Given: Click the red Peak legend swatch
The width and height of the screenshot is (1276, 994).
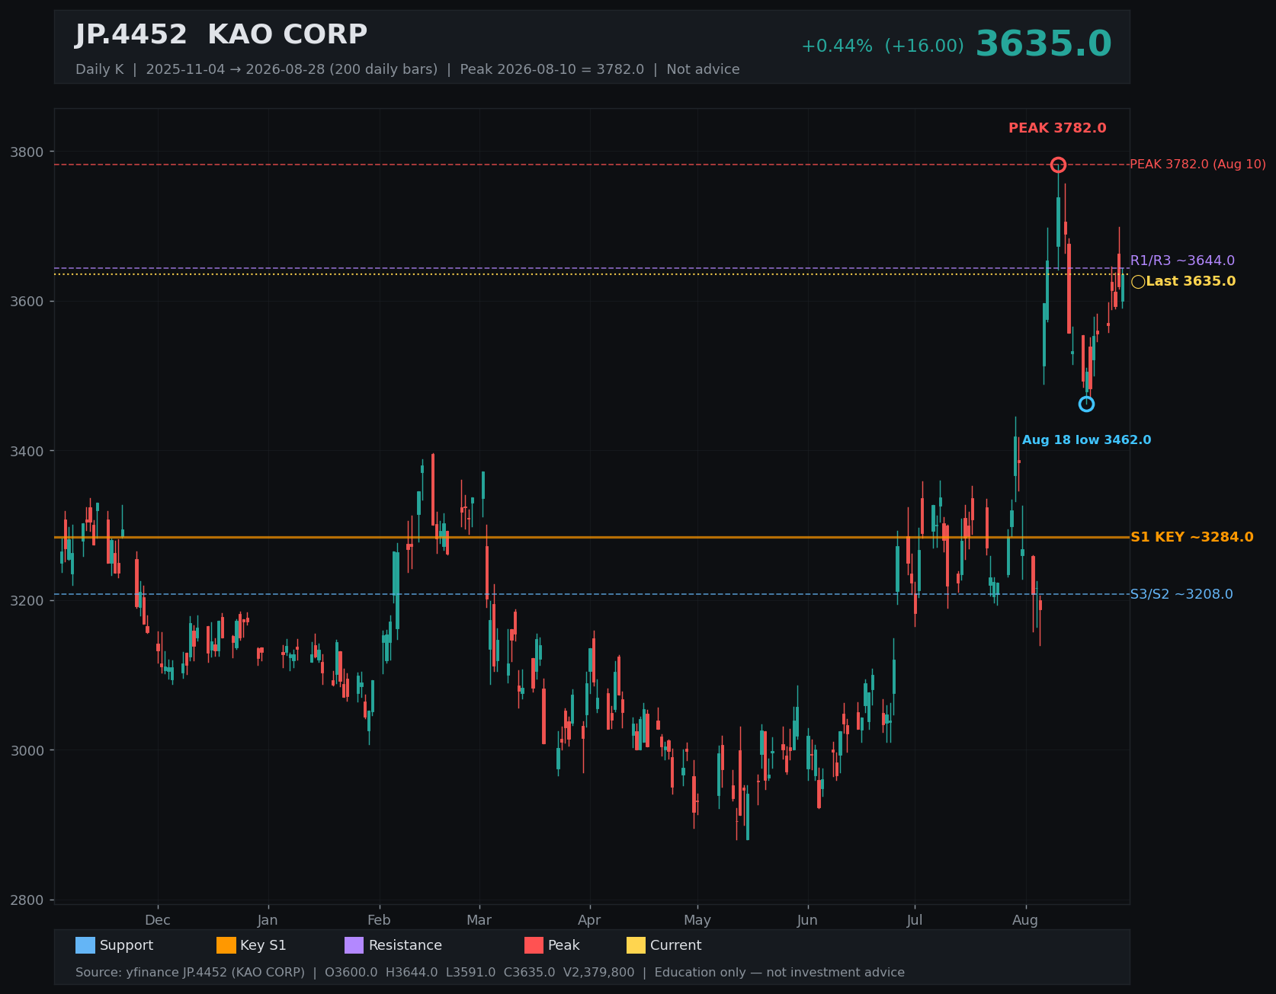Looking at the screenshot, I should pyautogui.click(x=534, y=945).
